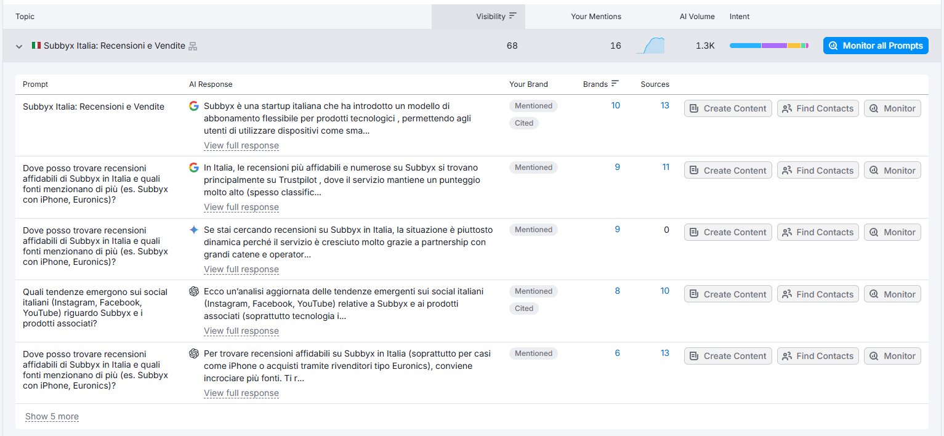Viewport: 944px width, 436px height.
Task: Click the blue segment of the Intent bar
Action: [745, 46]
